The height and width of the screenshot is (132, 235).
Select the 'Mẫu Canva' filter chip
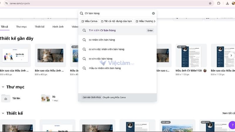[90, 21]
